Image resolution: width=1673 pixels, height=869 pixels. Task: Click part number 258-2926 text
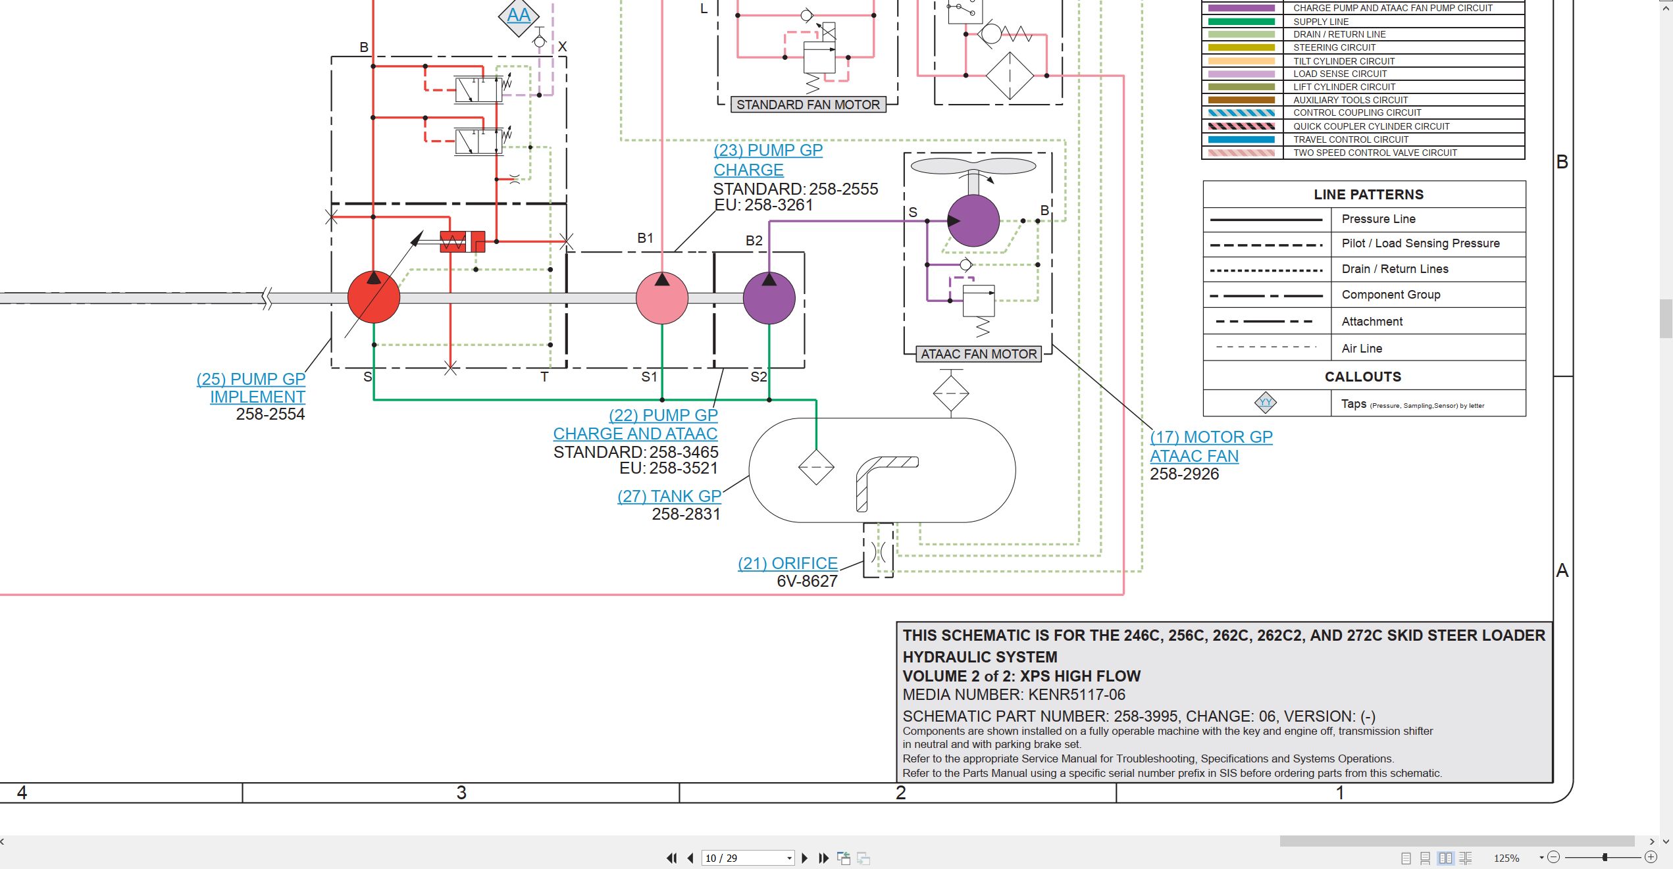pyautogui.click(x=1184, y=474)
